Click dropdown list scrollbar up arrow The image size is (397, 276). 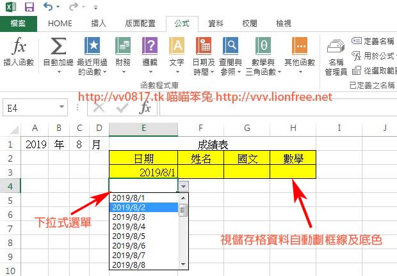click(x=183, y=197)
